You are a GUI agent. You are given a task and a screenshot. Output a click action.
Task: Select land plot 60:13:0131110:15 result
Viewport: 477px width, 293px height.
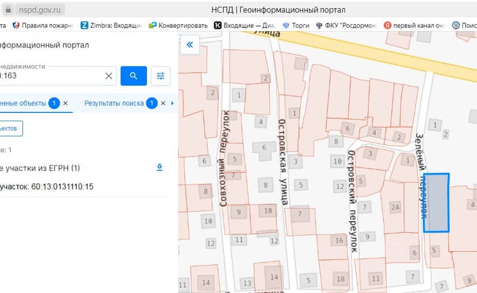pyautogui.click(x=46, y=186)
